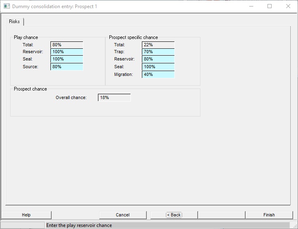Screen dimensions: 298x229
Task: Click the resize grip in the status bar
Action: [x=294, y=225]
